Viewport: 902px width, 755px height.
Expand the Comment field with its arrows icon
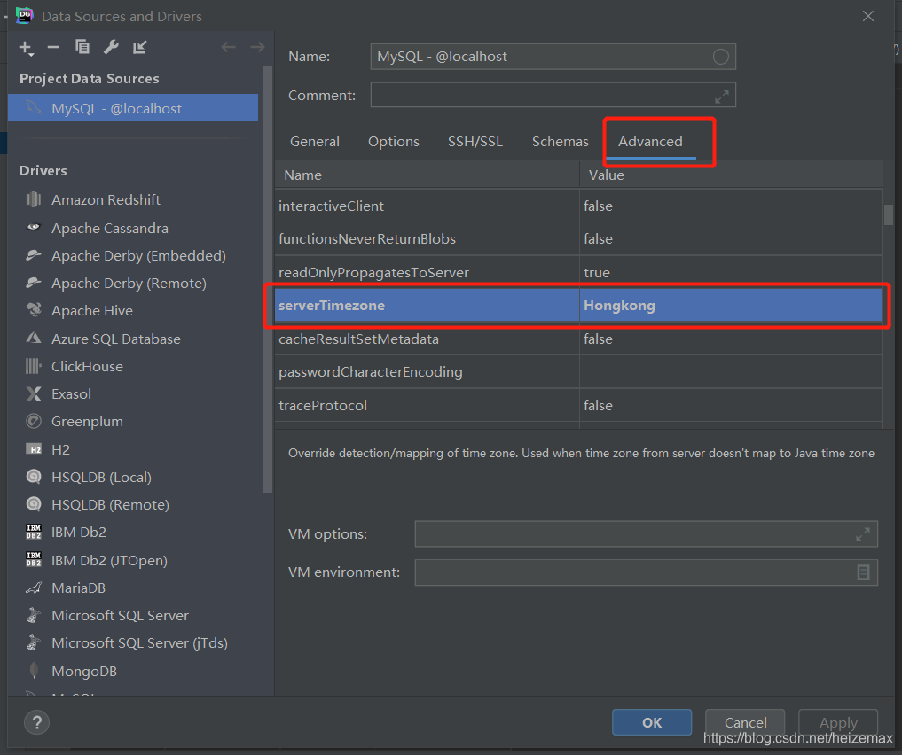723,95
